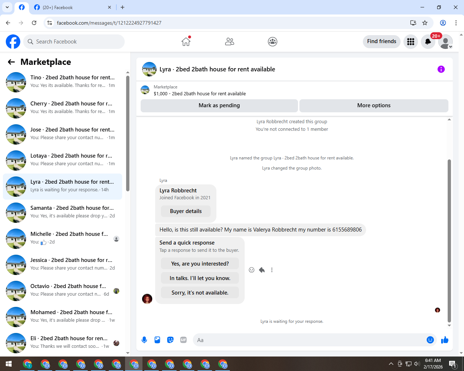Open Michelle's house rental conversation
Viewport: 464px width, 371px height.
pos(62,239)
